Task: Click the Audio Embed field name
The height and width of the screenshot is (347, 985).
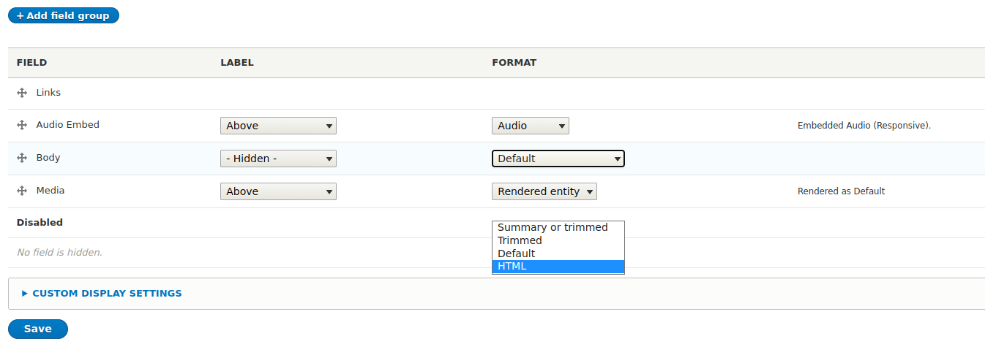Action: [x=68, y=125]
